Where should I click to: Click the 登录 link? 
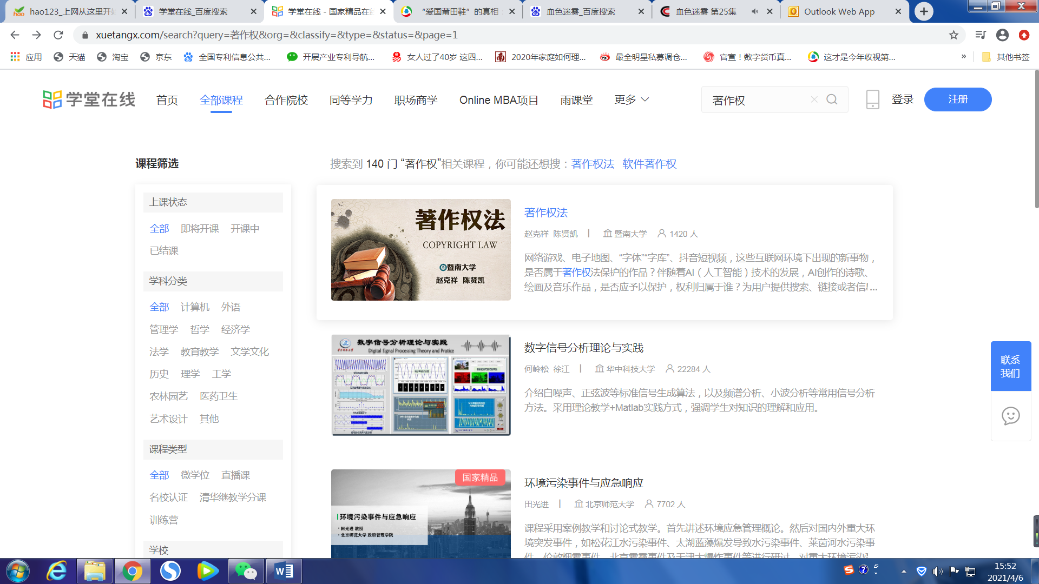pos(903,99)
